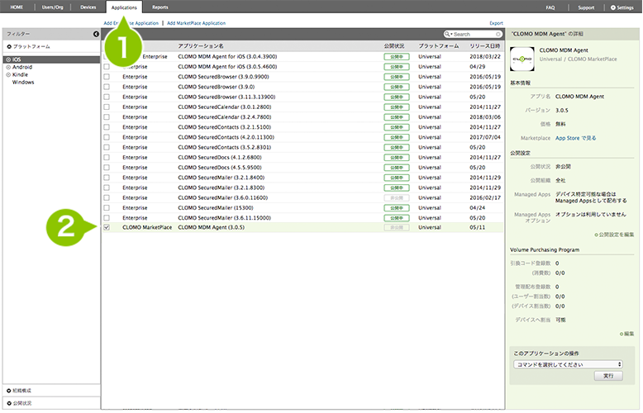Sort by プラットフォーム column header
The height and width of the screenshot is (413, 643).
438,46
